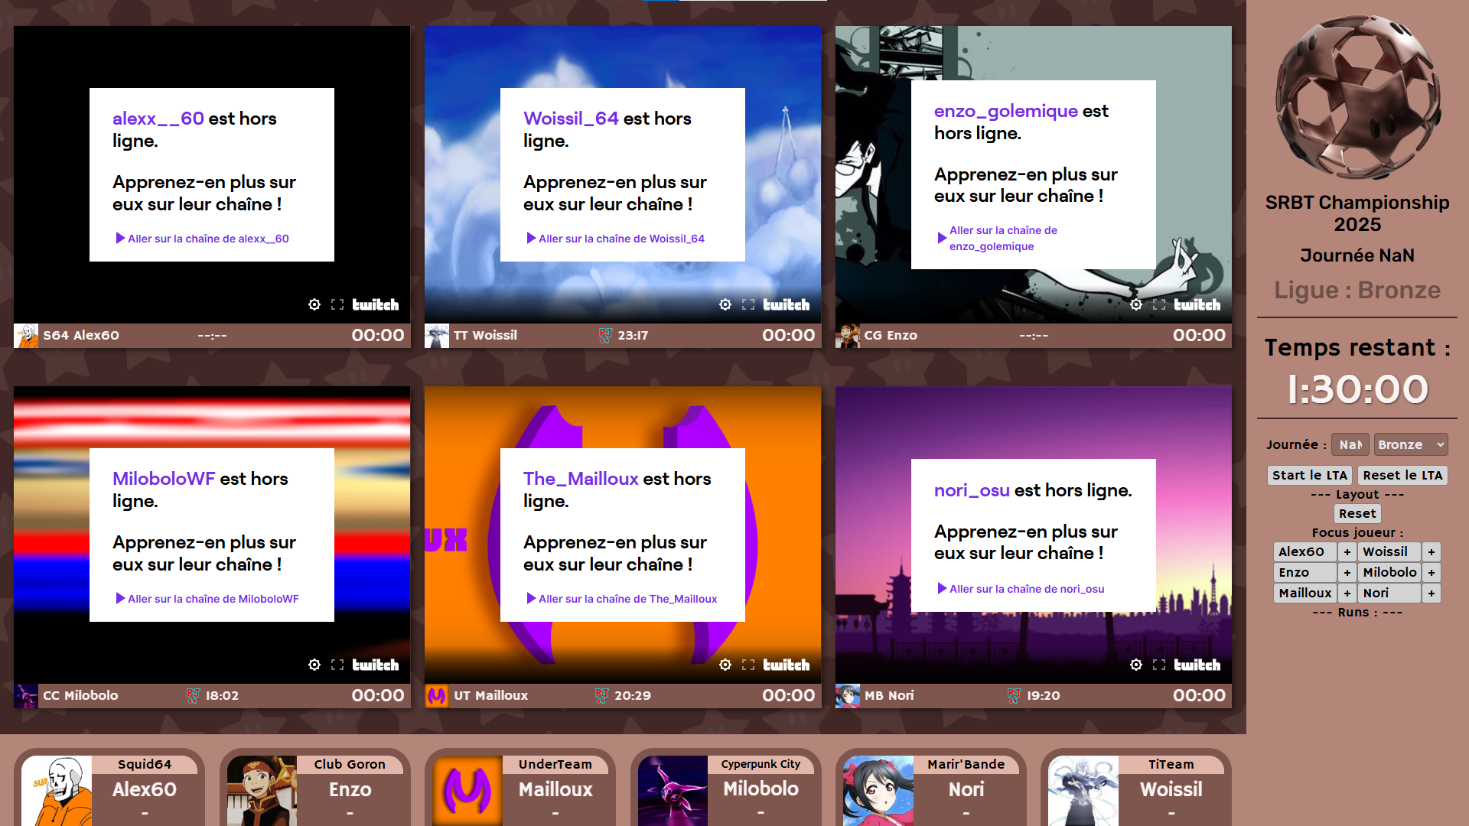Open settings gear on MiloboloWF stream
This screenshot has height=826, width=1469.
point(314,665)
